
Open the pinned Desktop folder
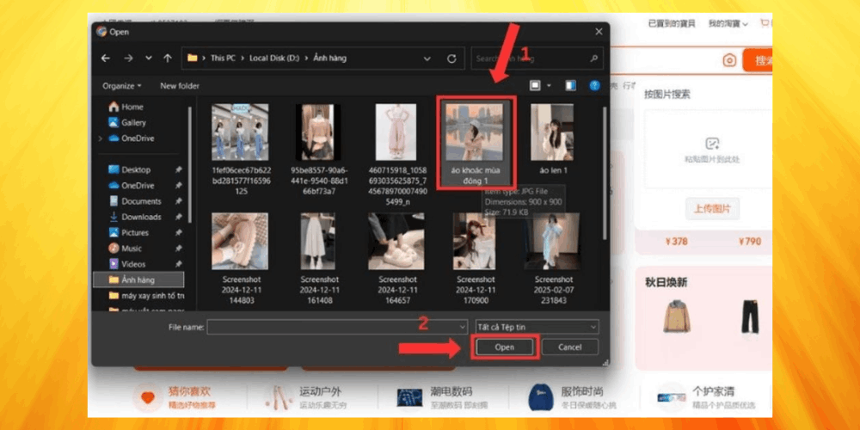pyautogui.click(x=130, y=170)
